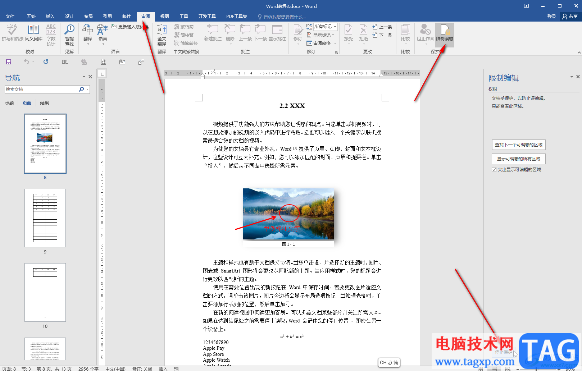Toggle 突出显示可编辑的区域 checkbox

click(494, 170)
